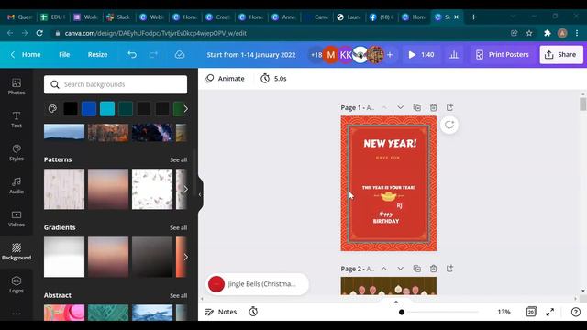Duplicate Page 2 with the copy icon
The image size is (587, 330).
(x=416, y=269)
